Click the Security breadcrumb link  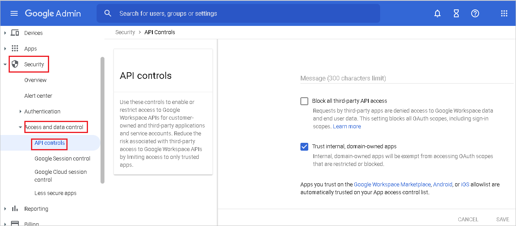(125, 32)
